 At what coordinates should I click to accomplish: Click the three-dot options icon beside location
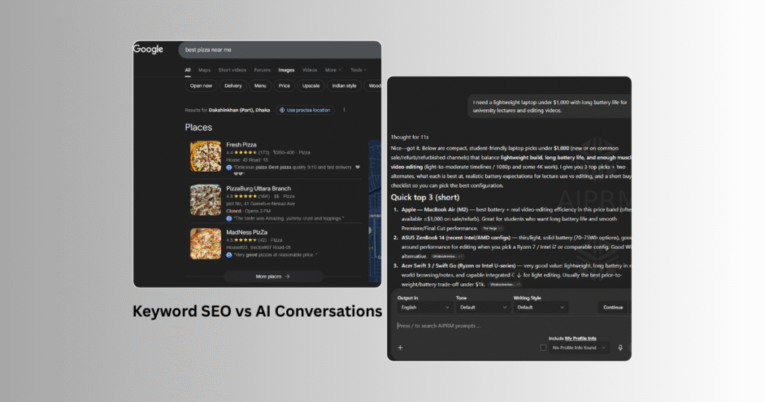344,110
